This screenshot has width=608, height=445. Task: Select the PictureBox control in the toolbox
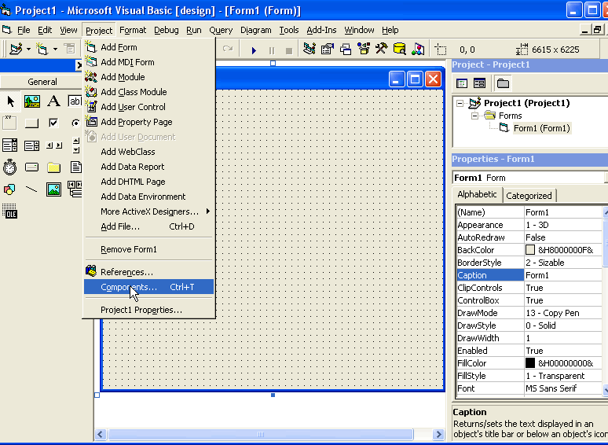pos(31,101)
